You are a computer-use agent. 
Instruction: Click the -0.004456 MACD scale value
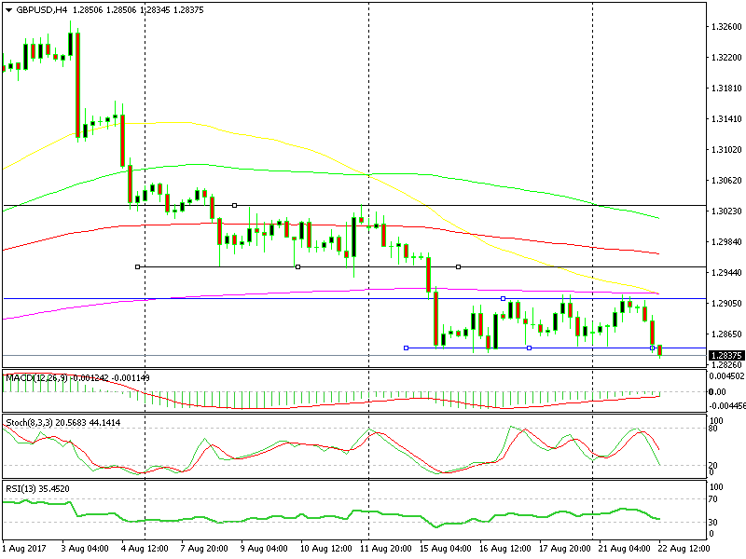click(727, 406)
